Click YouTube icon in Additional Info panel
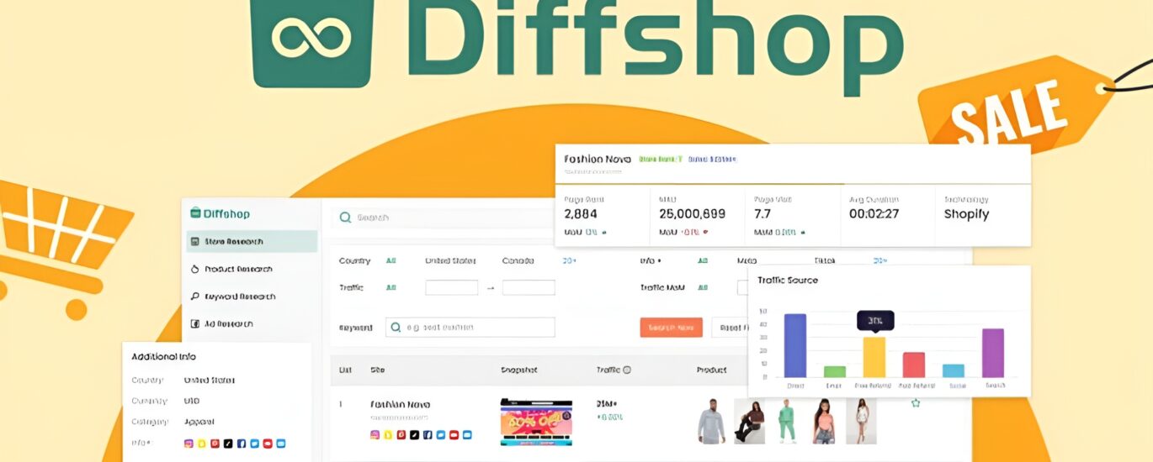Image resolution: width=1153 pixels, height=462 pixels. [268, 443]
